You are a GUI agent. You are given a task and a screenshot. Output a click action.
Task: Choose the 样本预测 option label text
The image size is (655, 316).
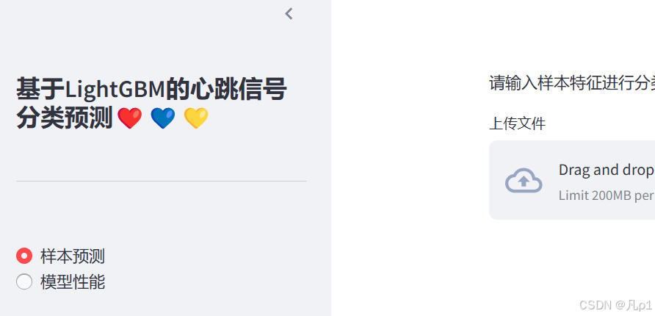pyautogui.click(x=72, y=256)
